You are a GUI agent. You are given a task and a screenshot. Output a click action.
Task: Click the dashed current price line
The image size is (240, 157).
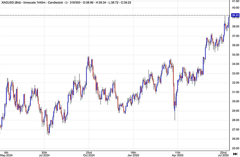click(x=112, y=15)
